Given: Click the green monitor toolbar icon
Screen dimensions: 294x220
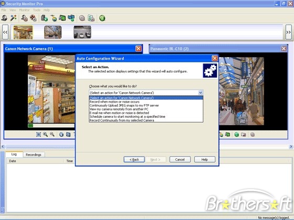Looking at the screenshot, I should [62, 18].
